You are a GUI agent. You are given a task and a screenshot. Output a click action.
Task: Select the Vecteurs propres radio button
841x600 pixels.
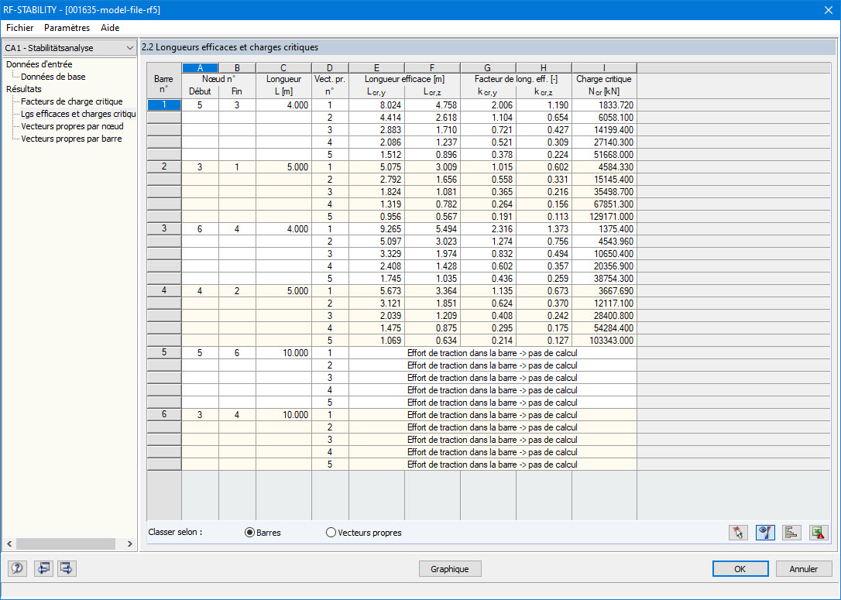tap(331, 533)
